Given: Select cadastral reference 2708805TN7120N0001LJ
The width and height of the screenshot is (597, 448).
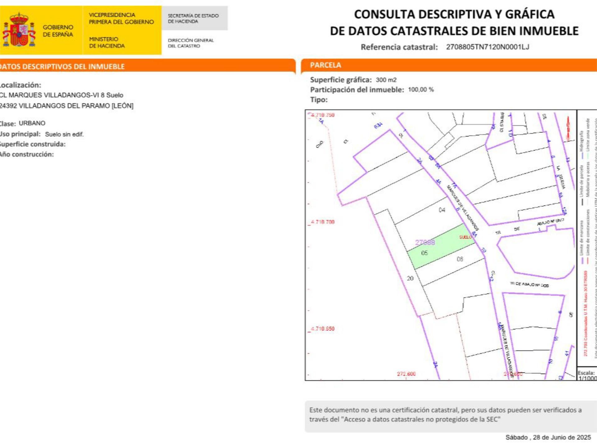Looking at the screenshot, I should tap(487, 47).
